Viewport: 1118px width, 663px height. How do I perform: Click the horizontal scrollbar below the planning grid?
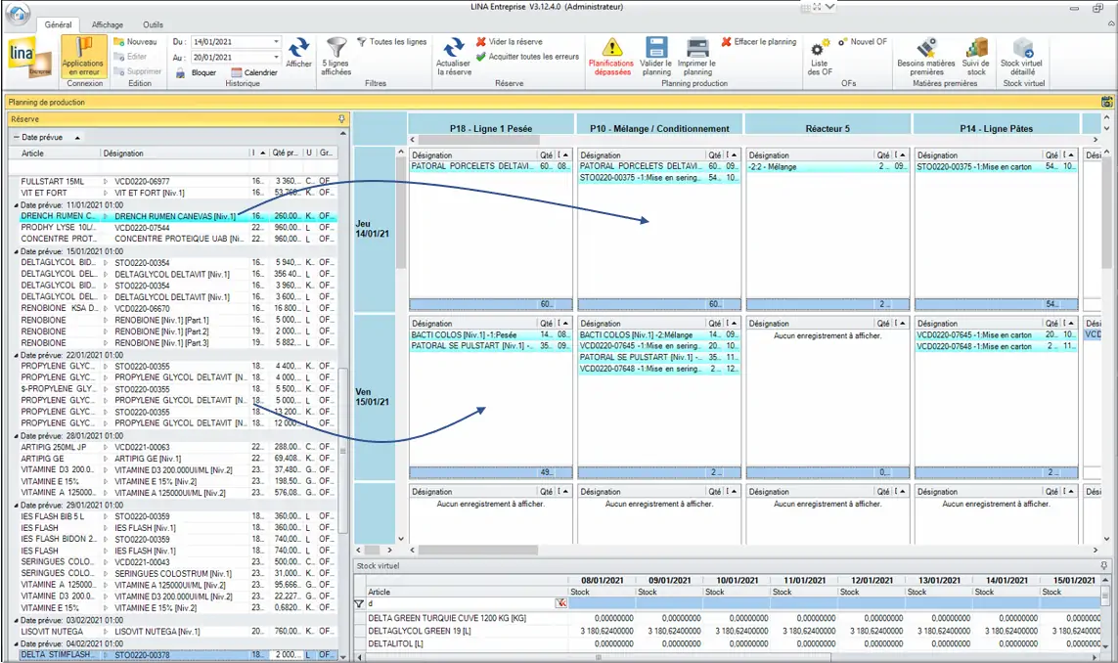tap(477, 551)
